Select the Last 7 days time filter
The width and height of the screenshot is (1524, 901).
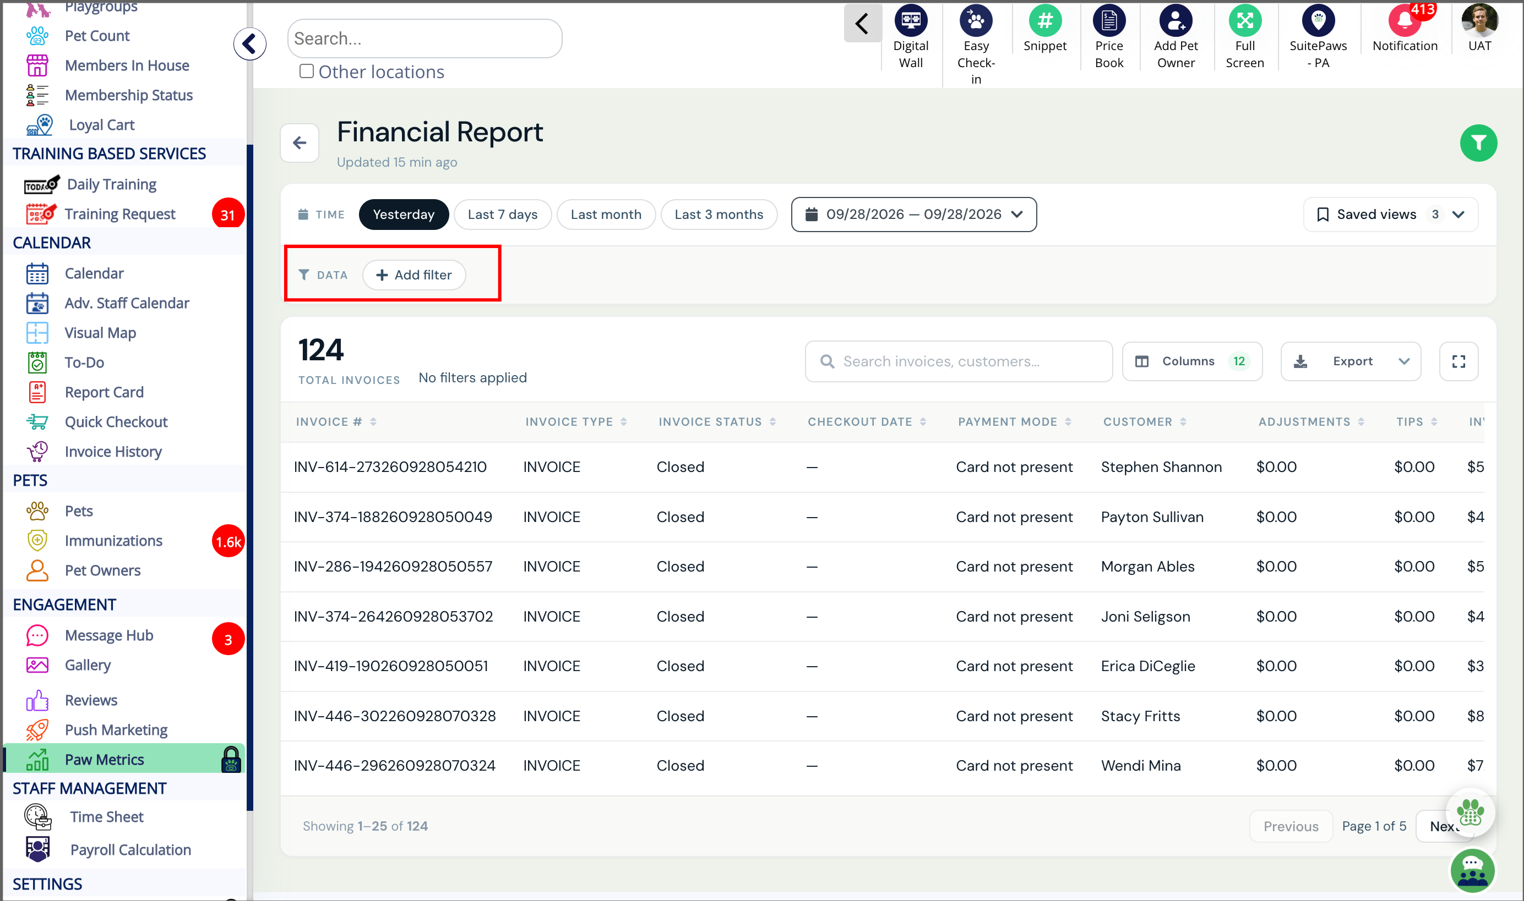point(503,215)
